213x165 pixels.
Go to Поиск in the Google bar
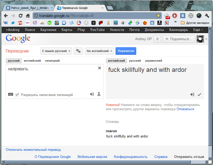click(x=30, y=30)
